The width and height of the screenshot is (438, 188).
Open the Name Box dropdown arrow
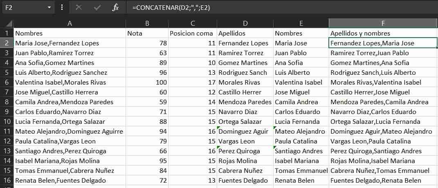tap(49, 7)
